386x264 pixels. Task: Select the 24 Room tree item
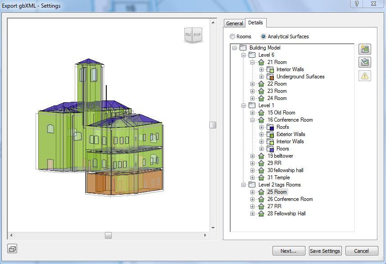click(x=277, y=98)
